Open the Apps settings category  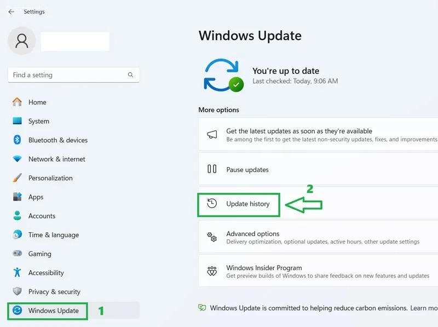[x=73, y=197]
